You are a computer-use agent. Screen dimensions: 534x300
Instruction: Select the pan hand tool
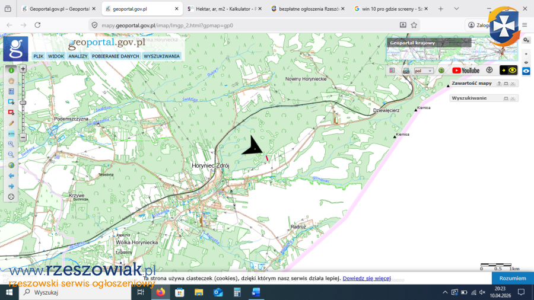(x=11, y=81)
